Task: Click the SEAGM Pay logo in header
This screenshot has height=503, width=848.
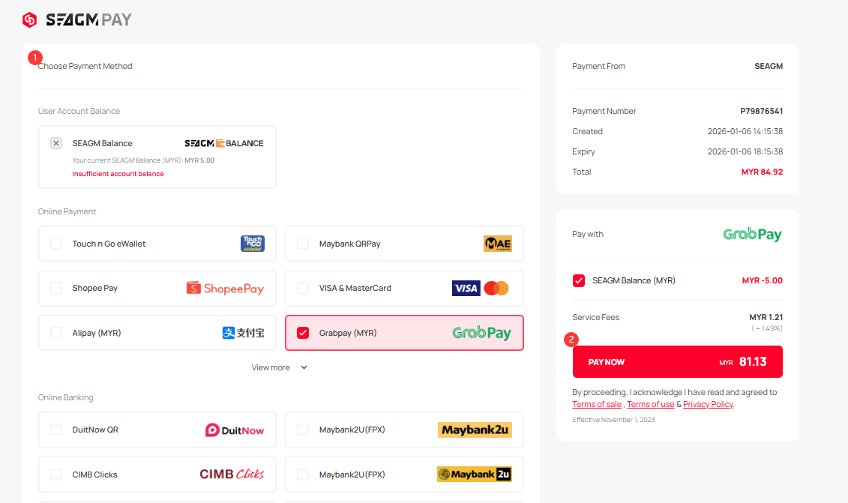Action: tap(77, 20)
